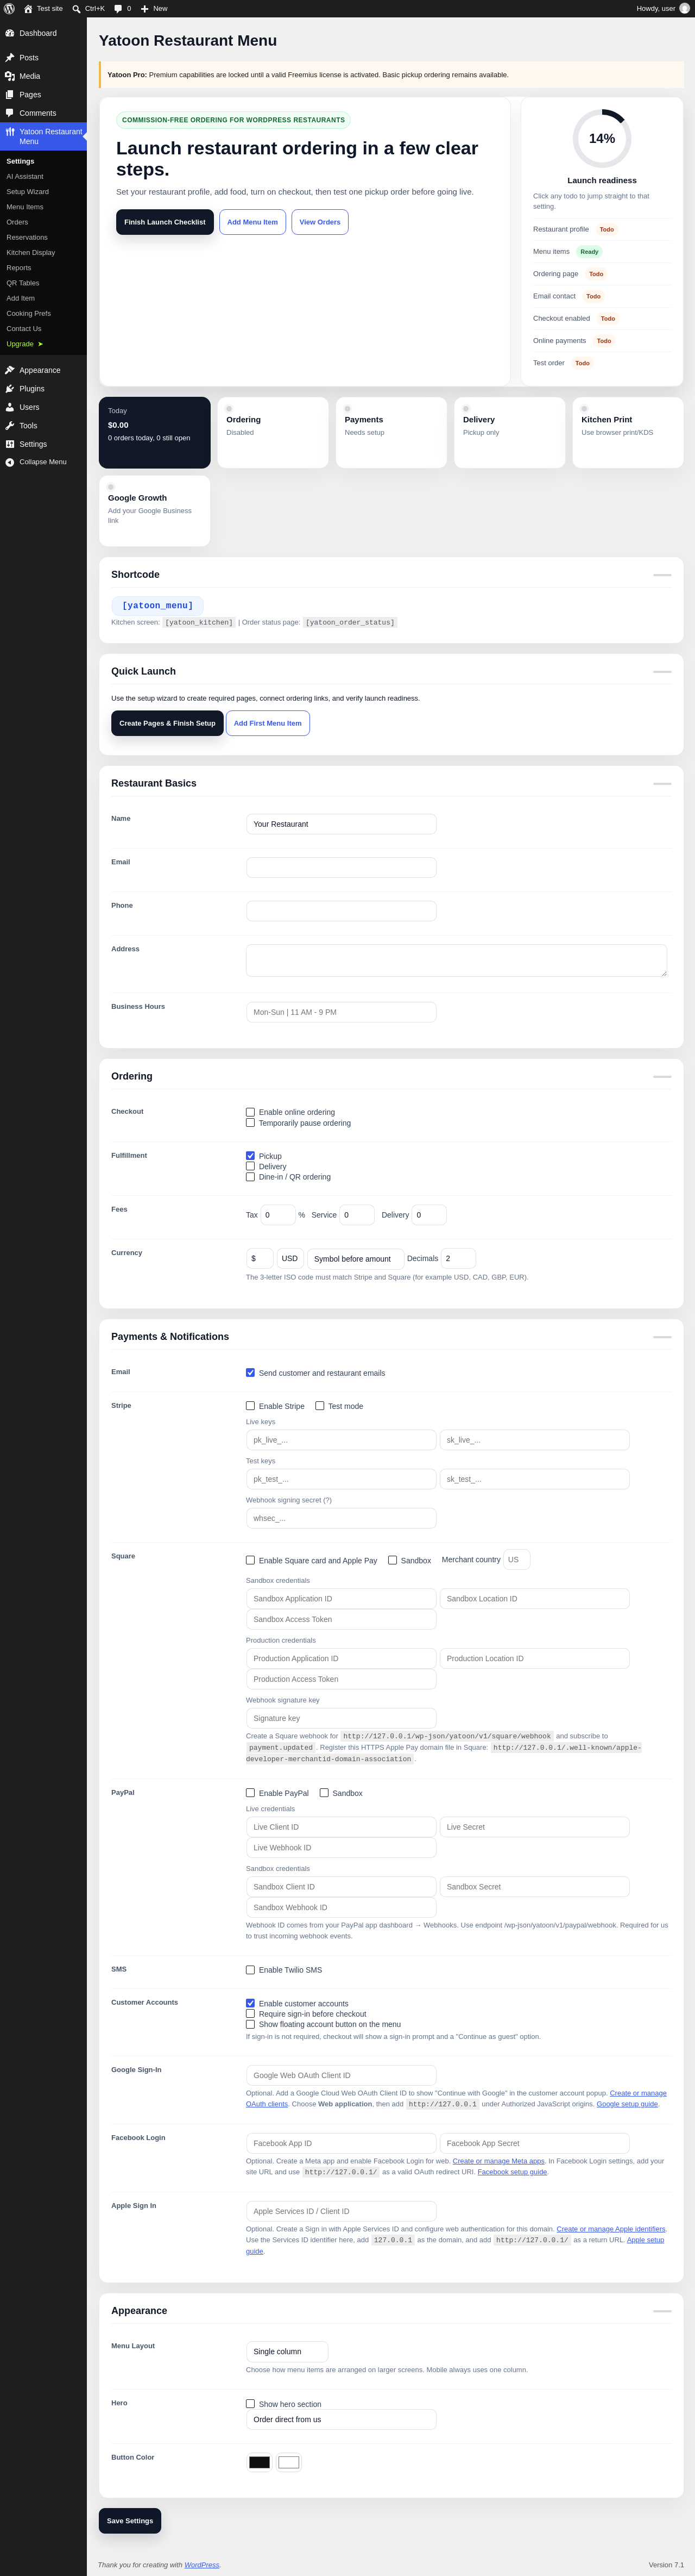The image size is (695, 2576).
Task: Open the Reservations submenu item
Action: [x=27, y=237]
